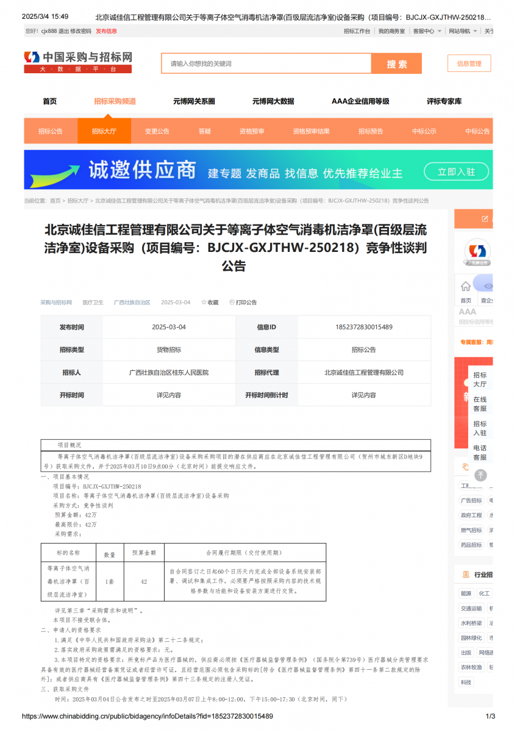Click the 立即入驻 banner button
This screenshot has height=732, width=517.
(456, 172)
